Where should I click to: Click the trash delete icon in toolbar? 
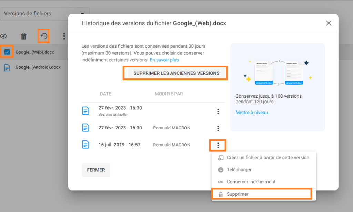[x=24, y=36]
